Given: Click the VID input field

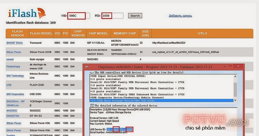Looking at the screenshot, I should [79, 16].
